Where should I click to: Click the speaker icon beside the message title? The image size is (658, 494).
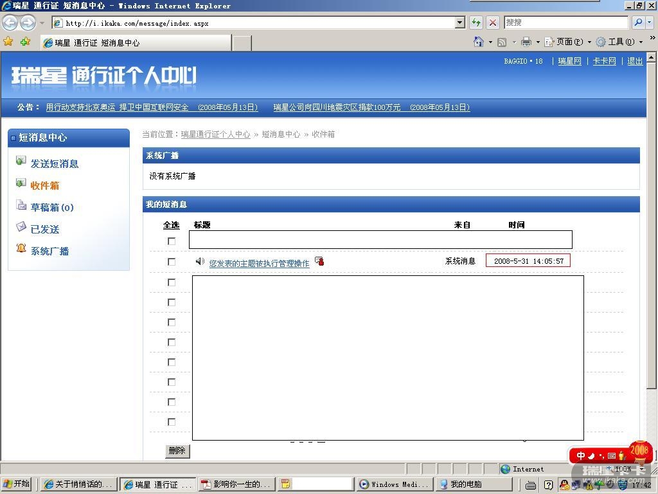click(x=200, y=261)
